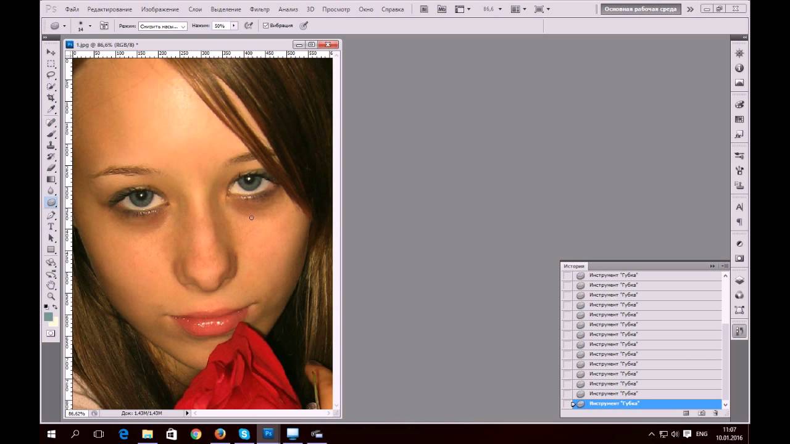Open the Просмотр menu

coord(336,9)
